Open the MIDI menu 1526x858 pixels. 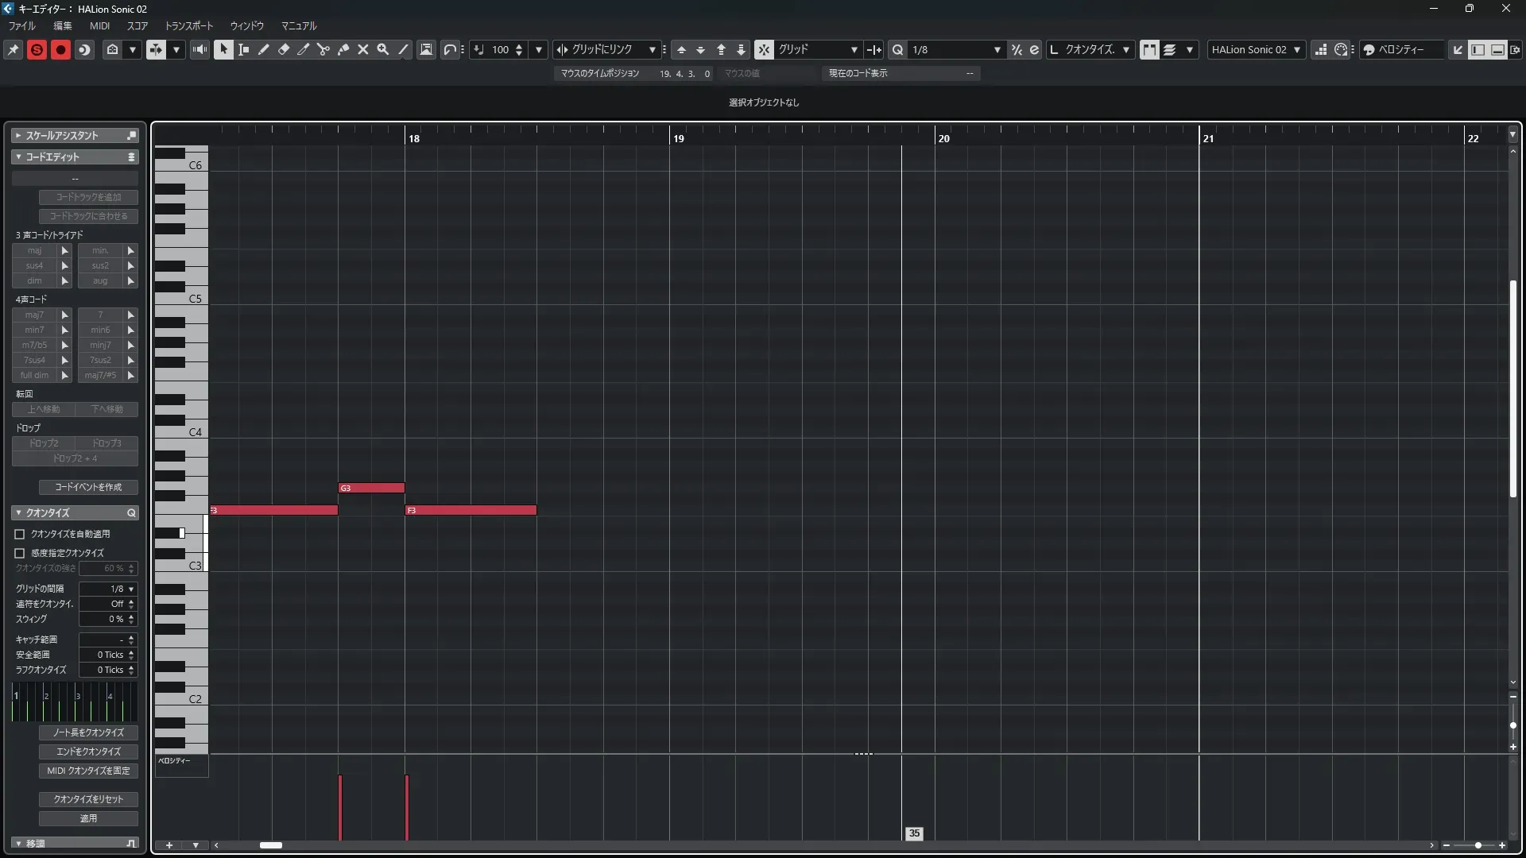coord(99,25)
